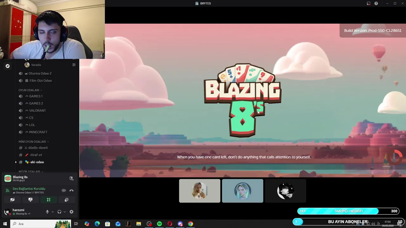The height and width of the screenshot is (228, 406).
Task: Join the LOL voice channel
Action: pos(32,125)
